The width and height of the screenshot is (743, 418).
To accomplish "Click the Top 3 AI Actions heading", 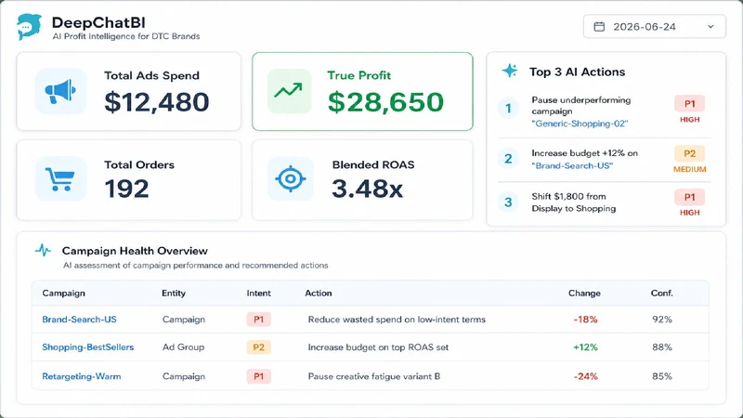I will click(x=577, y=72).
